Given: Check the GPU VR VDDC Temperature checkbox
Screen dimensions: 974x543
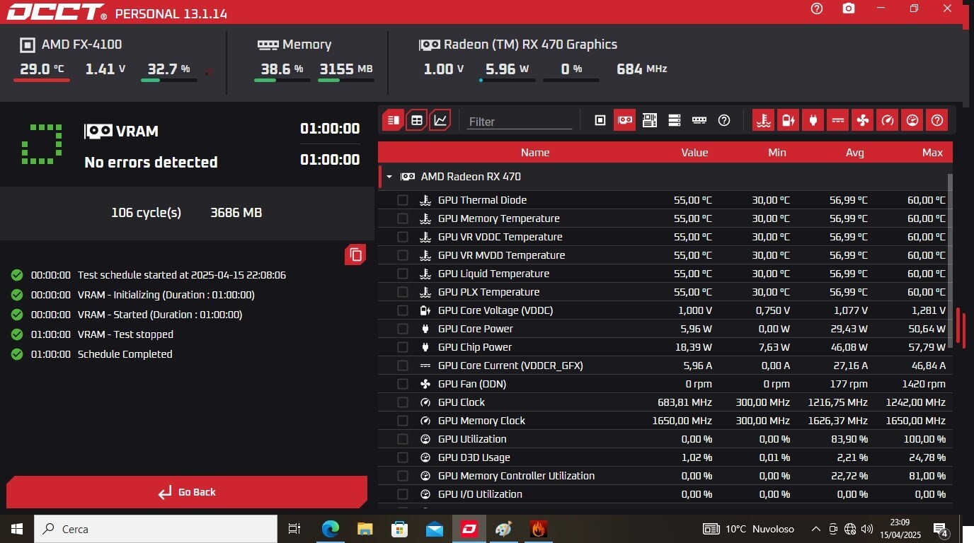Looking at the screenshot, I should (x=403, y=237).
